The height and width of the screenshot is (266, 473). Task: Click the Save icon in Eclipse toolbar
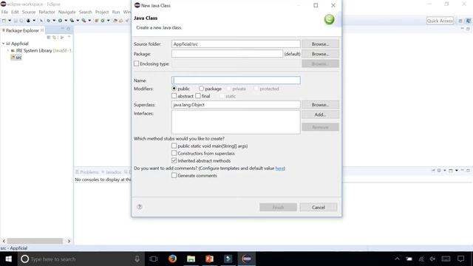pos(16,21)
